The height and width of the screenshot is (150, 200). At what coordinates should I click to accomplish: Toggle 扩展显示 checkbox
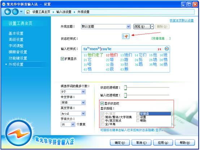(x=62, y=59)
